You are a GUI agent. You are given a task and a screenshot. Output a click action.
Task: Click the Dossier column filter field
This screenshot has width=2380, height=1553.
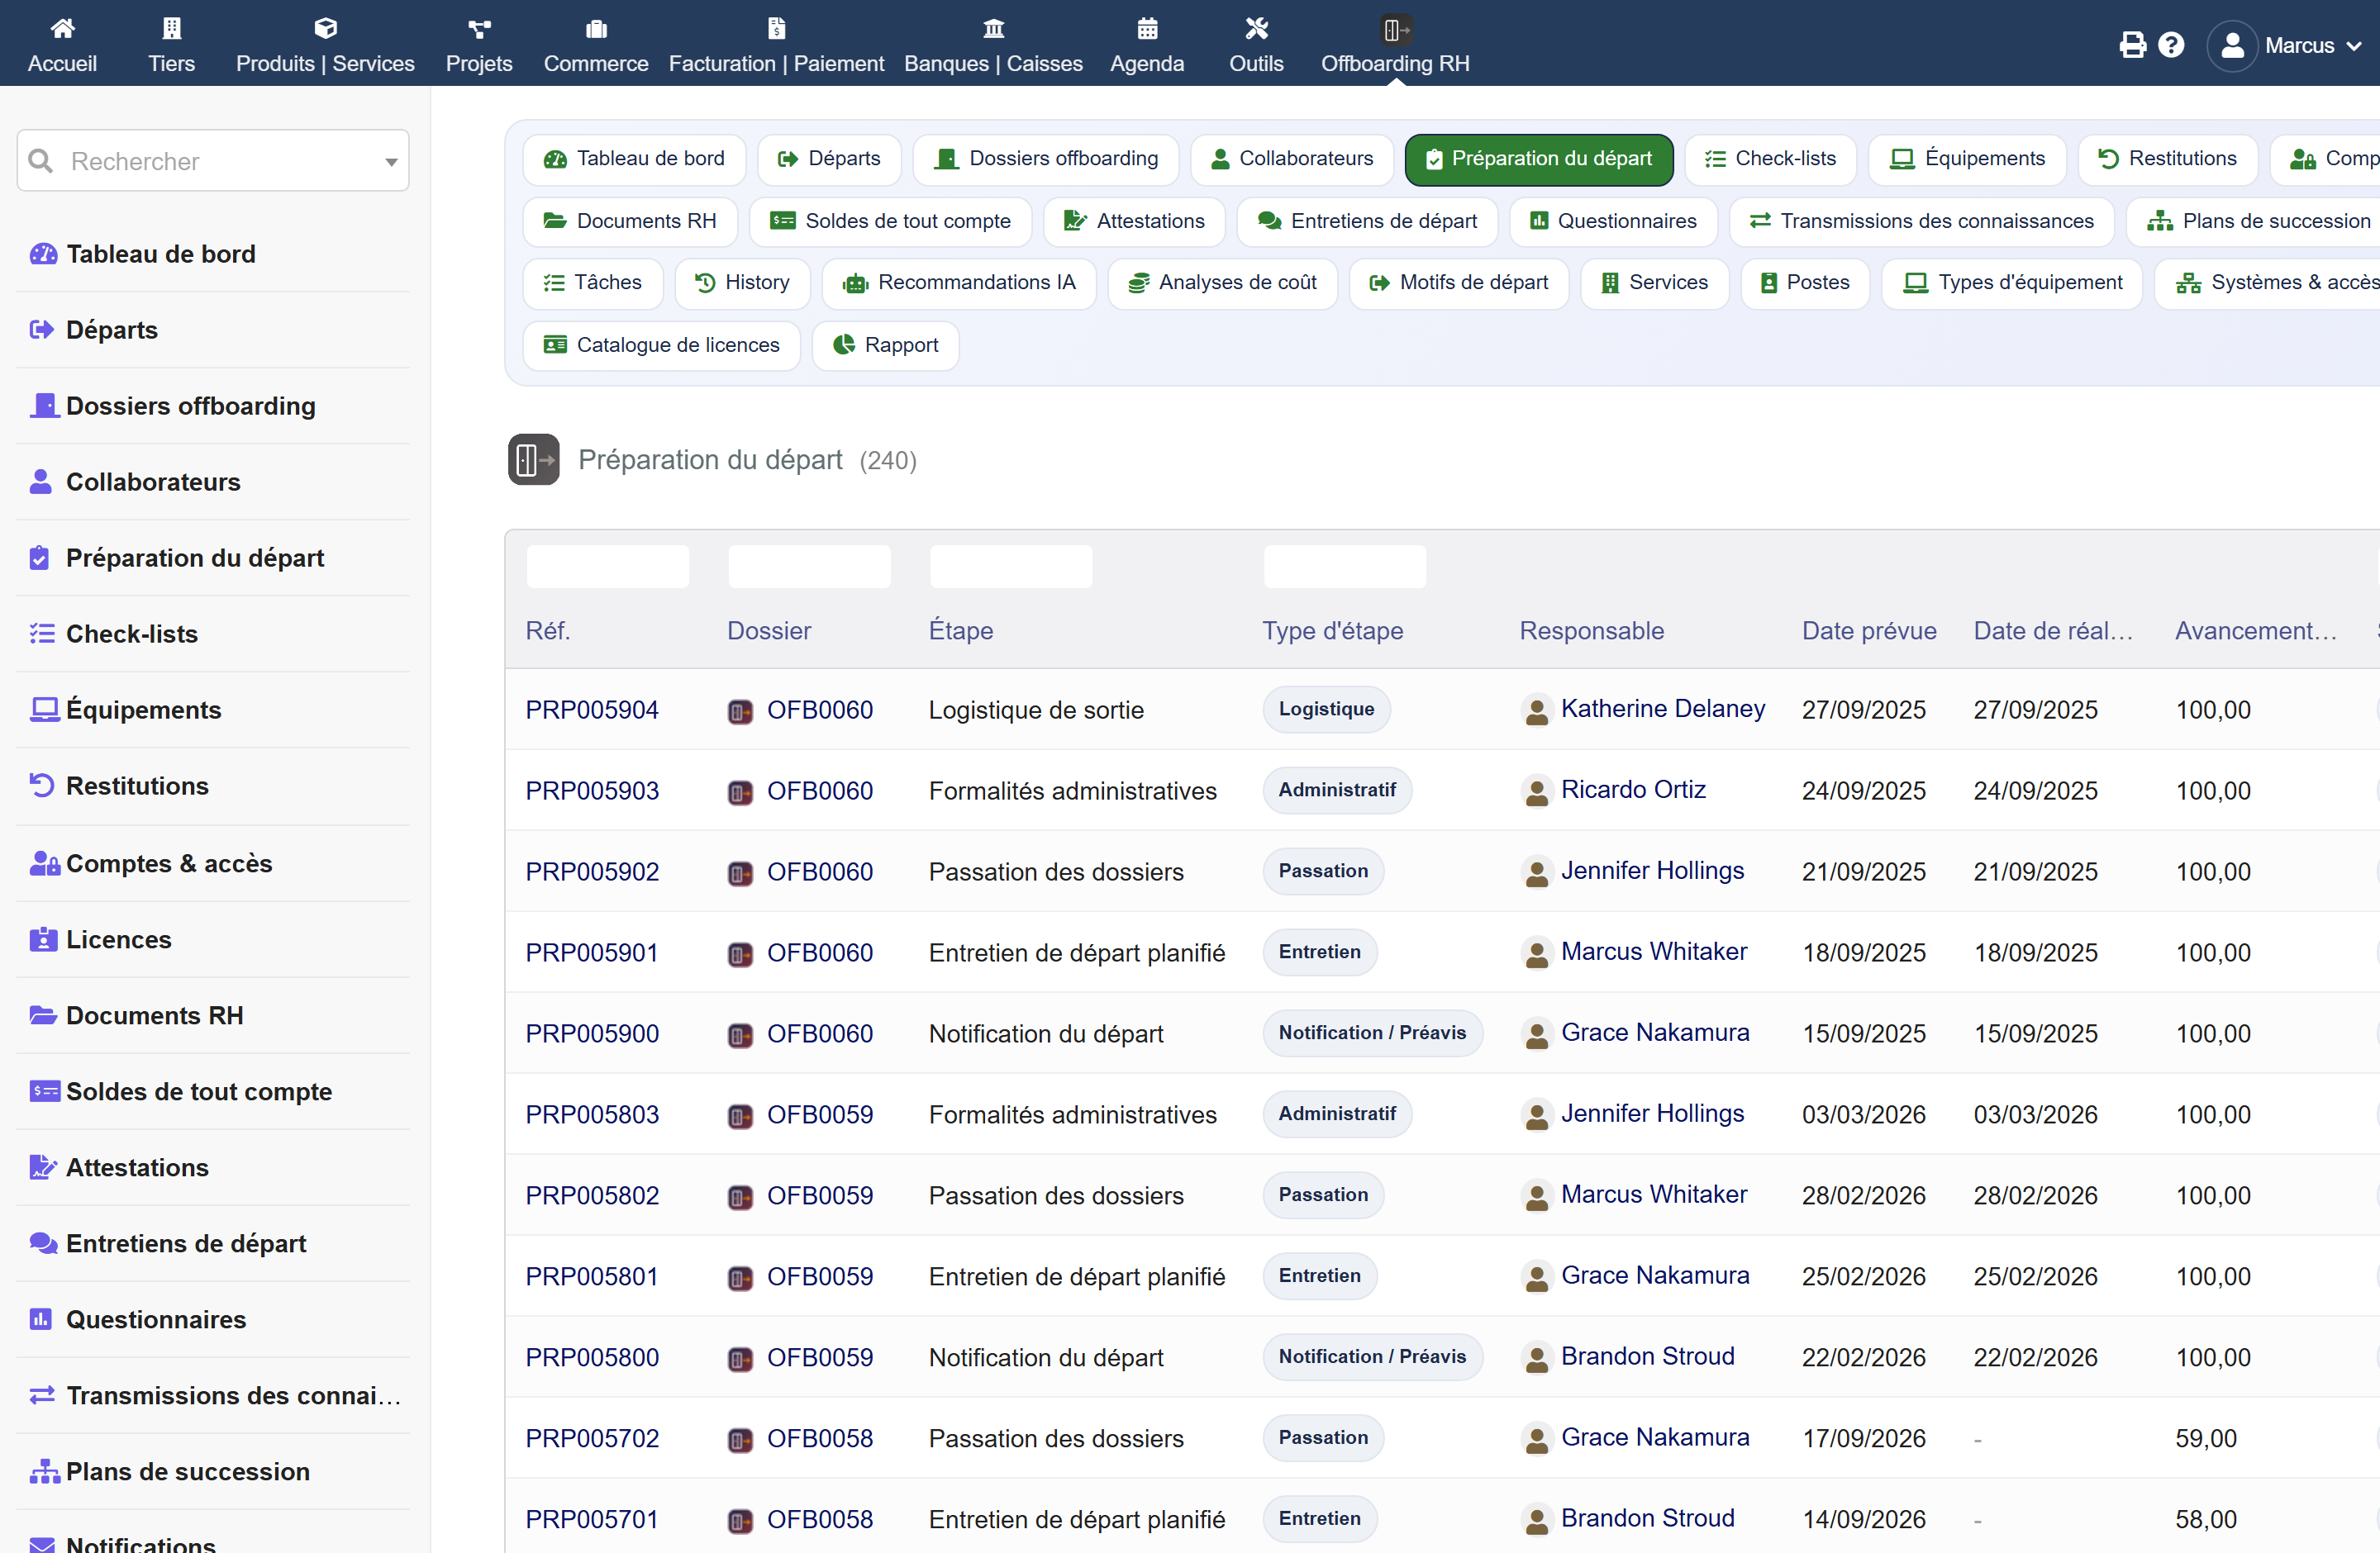tap(809, 567)
